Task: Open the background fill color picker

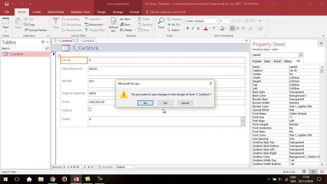Action: point(226,28)
